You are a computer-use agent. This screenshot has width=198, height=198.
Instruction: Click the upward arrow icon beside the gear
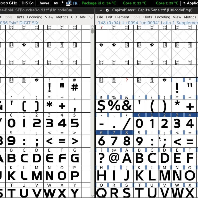[x=101, y=10]
